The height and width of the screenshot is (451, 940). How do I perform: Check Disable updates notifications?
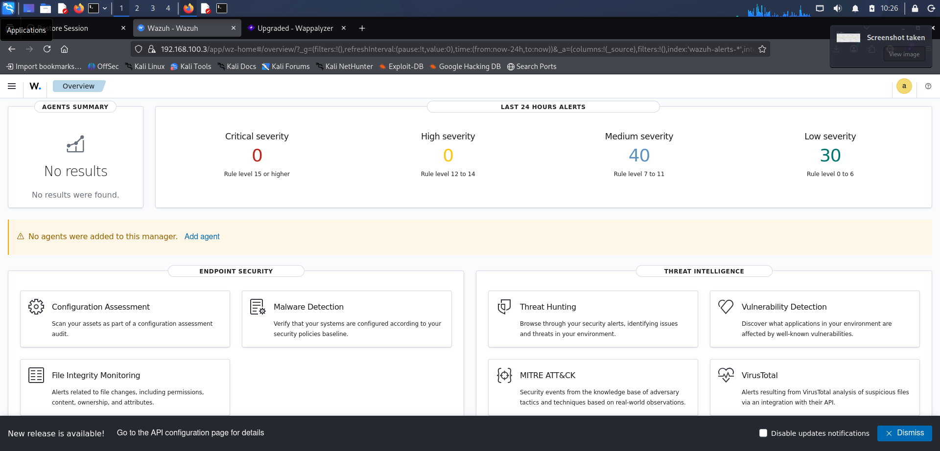point(763,433)
